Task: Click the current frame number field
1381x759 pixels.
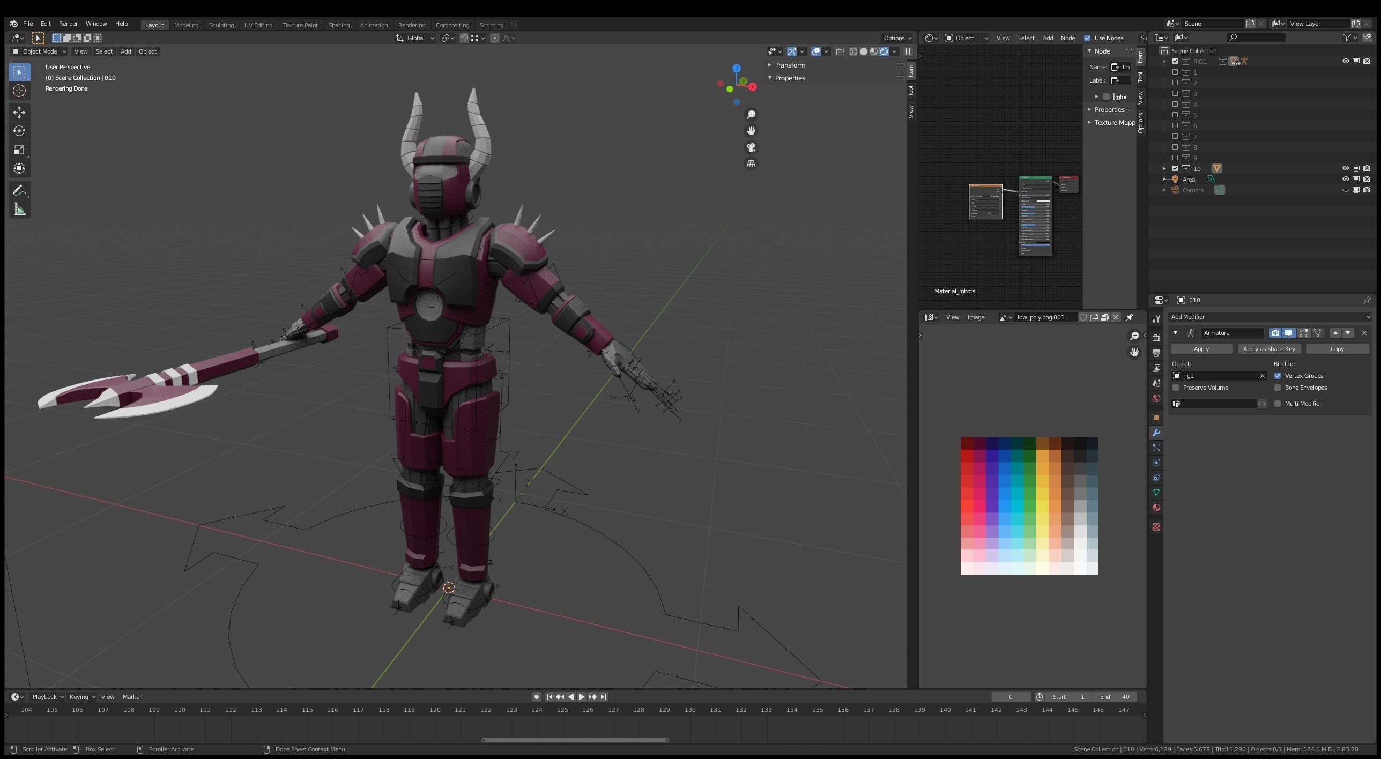Action: [1011, 697]
